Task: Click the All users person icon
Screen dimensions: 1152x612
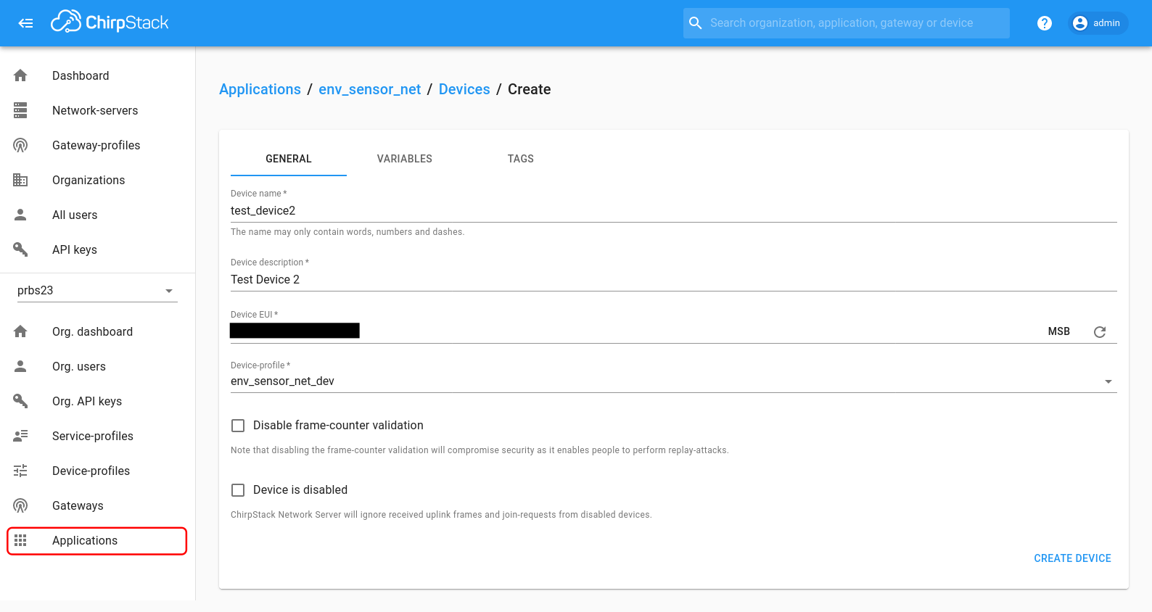Action: pyautogui.click(x=20, y=215)
